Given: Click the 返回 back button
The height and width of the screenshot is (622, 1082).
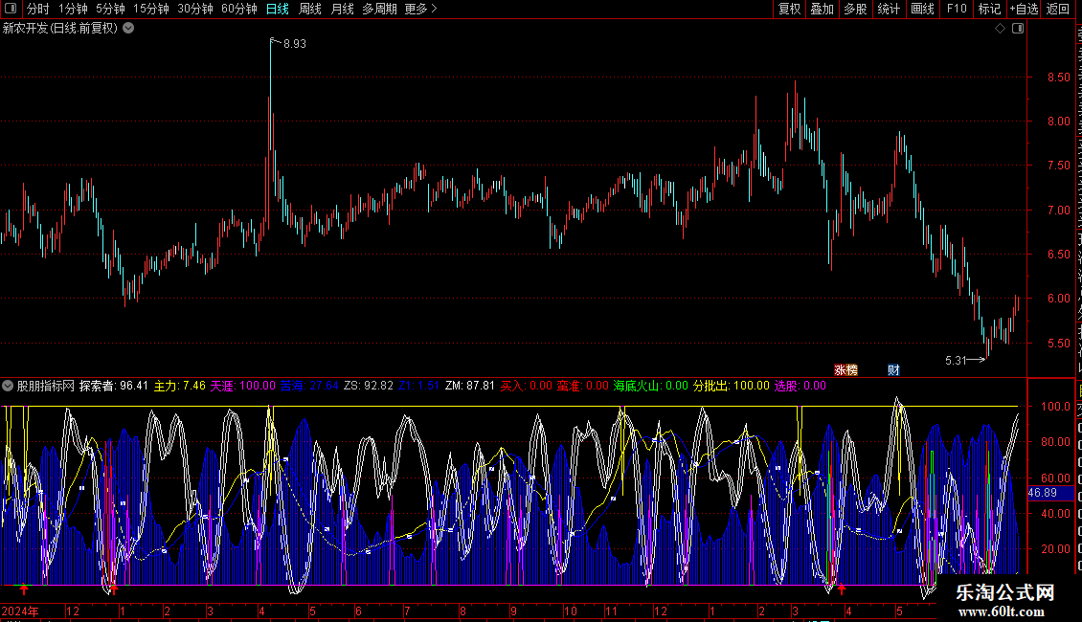Looking at the screenshot, I should pyautogui.click(x=1058, y=9).
